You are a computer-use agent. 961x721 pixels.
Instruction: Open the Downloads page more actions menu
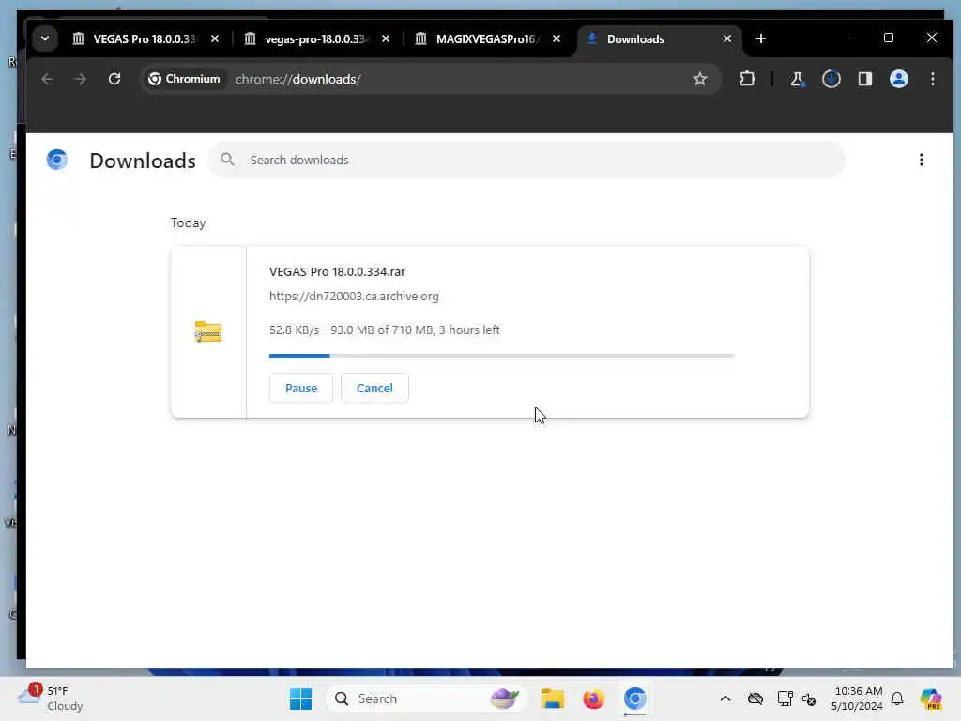[922, 160]
